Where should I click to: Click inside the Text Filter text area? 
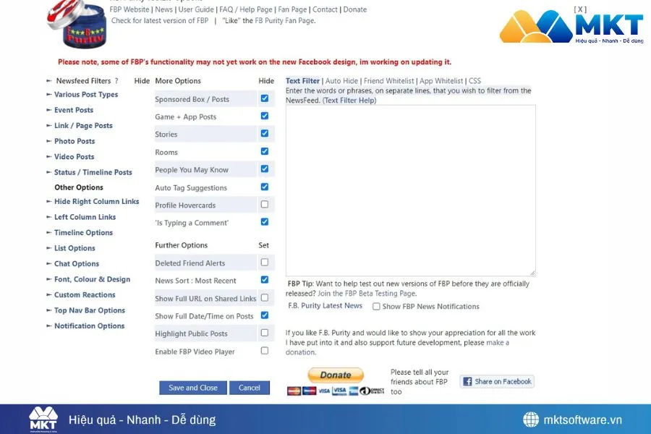(410, 190)
